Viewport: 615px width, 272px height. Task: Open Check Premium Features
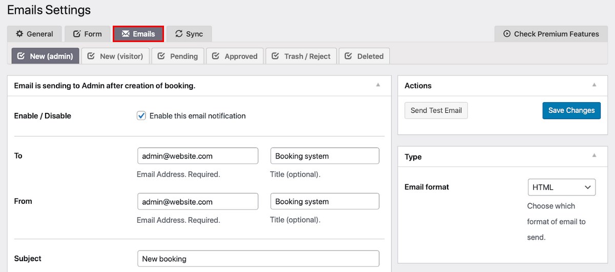pos(551,34)
